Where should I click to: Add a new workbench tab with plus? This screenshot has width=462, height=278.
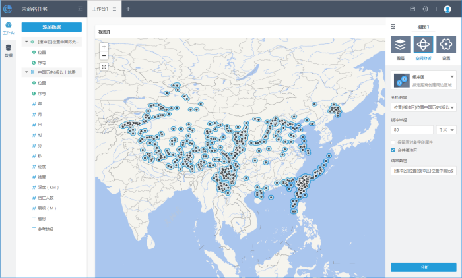pyautogui.click(x=128, y=9)
